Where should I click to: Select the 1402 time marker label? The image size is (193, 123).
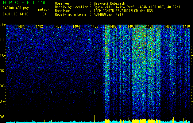click(39, 26)
